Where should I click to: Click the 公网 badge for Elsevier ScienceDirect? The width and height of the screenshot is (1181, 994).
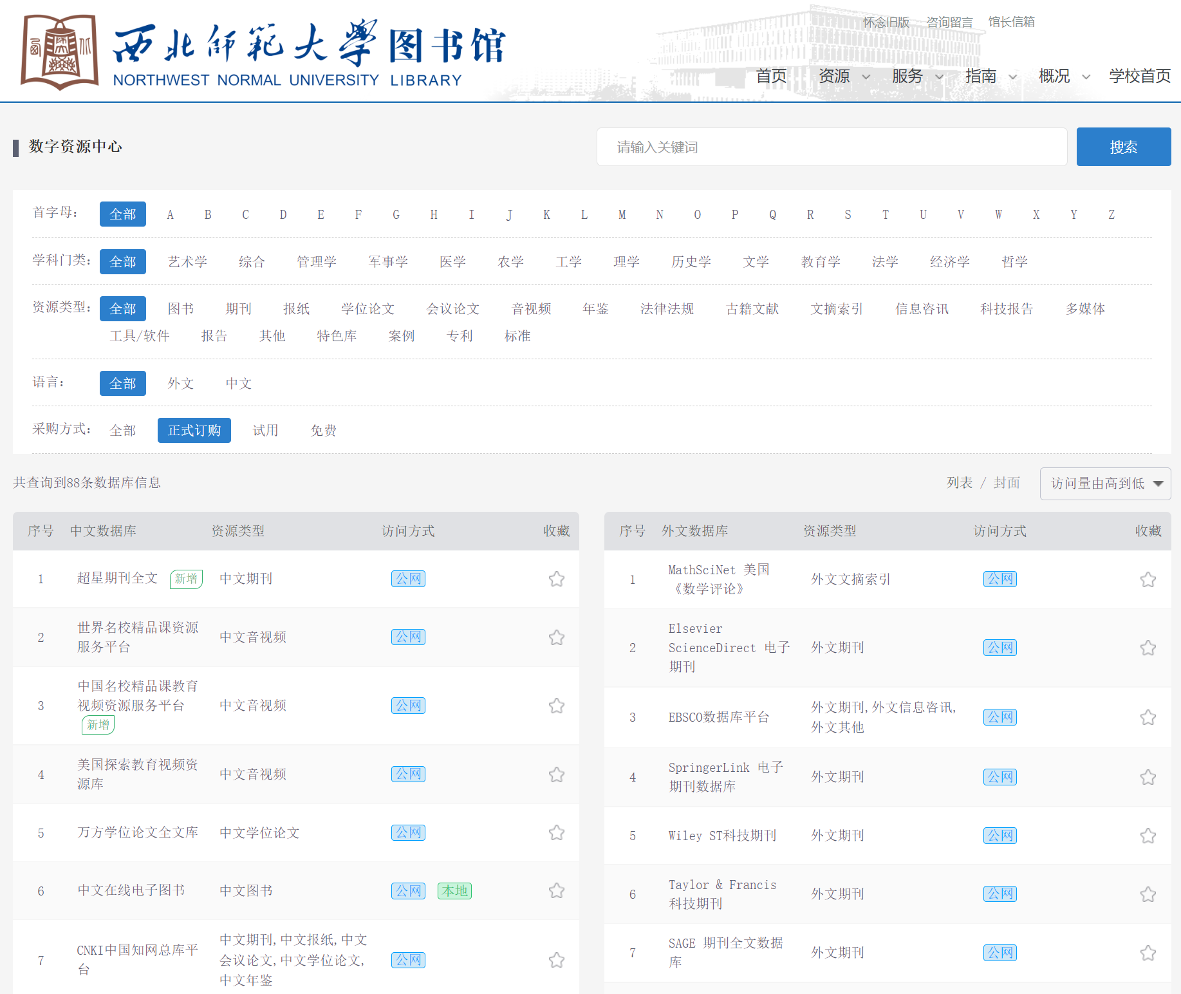click(x=1000, y=648)
